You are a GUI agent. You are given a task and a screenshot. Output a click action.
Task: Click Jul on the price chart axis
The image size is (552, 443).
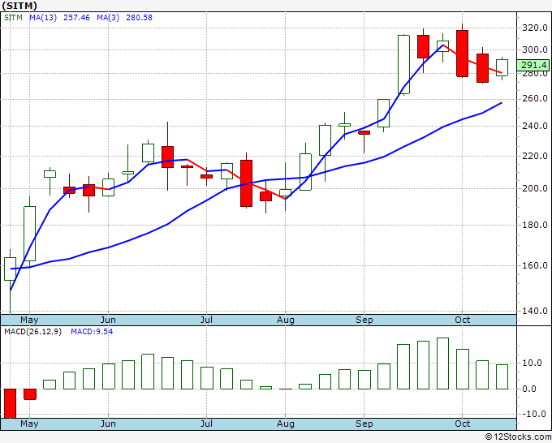pos(206,320)
